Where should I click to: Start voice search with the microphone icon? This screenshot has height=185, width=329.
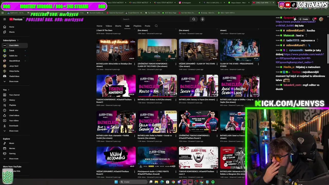pyautogui.click(x=203, y=19)
